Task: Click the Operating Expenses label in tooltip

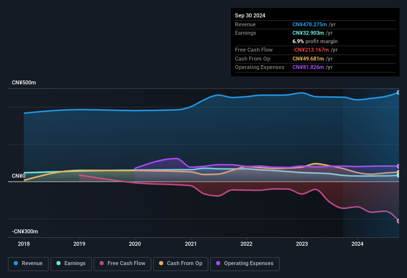Action: (260, 68)
